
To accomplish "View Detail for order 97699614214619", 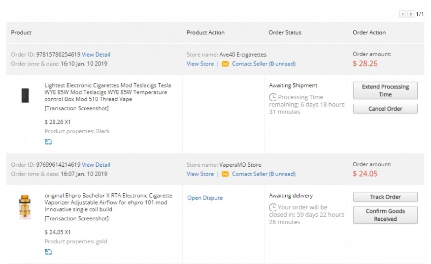I will (96, 165).
